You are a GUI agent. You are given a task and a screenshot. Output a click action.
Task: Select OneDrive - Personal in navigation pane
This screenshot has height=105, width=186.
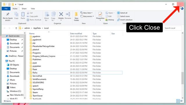[x=15, y=56]
